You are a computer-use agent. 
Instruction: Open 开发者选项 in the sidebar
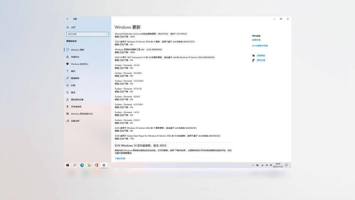[76, 107]
